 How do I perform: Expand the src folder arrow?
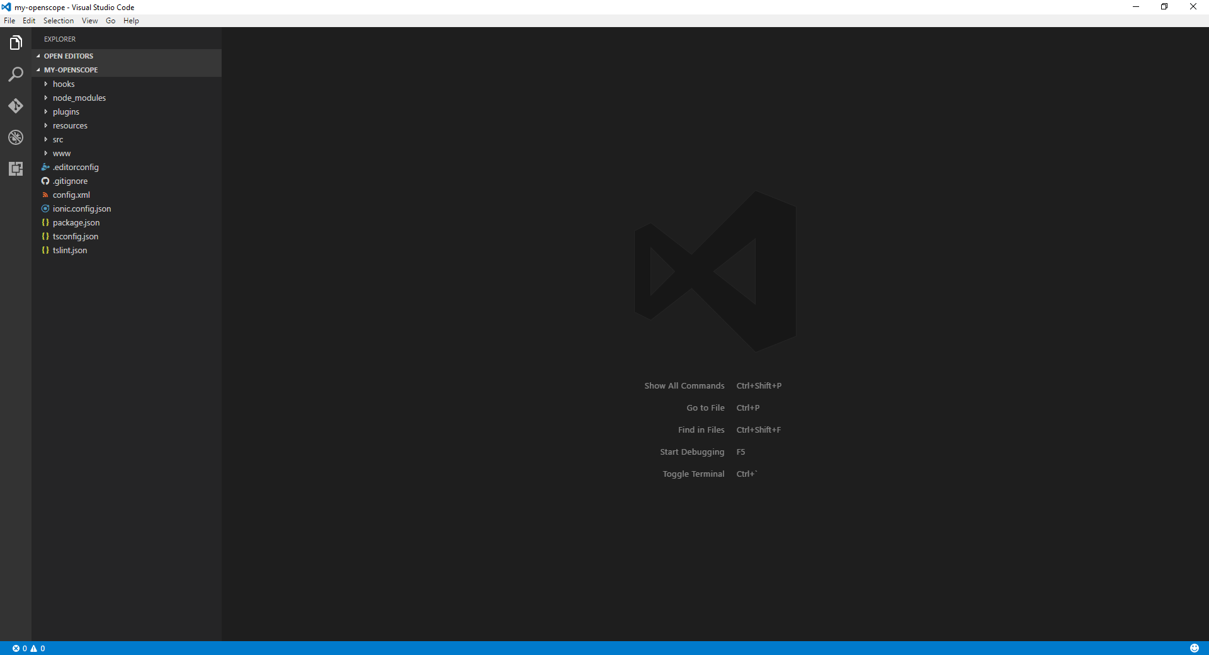[45, 139]
